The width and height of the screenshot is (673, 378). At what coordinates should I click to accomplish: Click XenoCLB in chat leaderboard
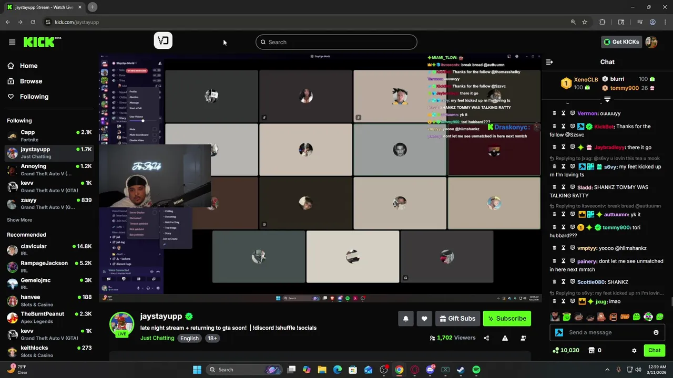click(586, 80)
